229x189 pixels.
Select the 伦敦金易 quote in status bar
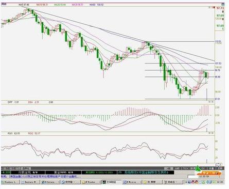pyautogui.click(x=28, y=172)
